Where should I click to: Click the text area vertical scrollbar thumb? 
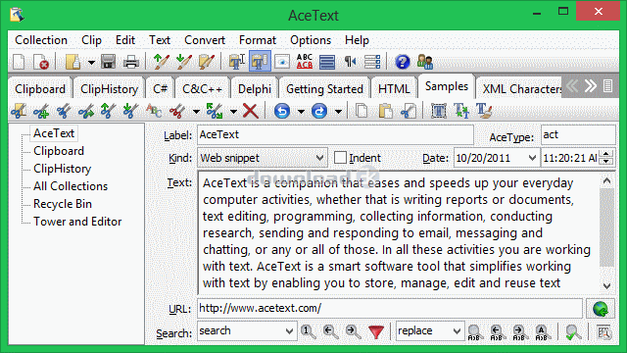tap(606, 227)
